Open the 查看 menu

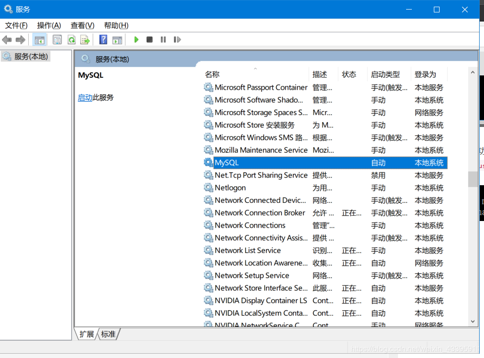81,25
